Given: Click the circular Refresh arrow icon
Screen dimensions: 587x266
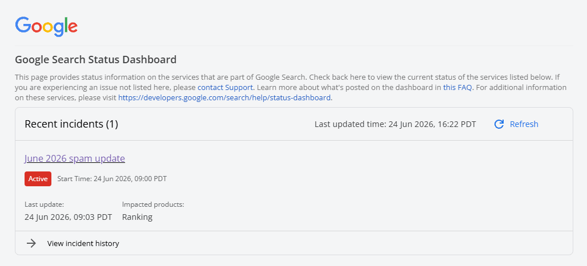Looking at the screenshot, I should pyautogui.click(x=499, y=124).
